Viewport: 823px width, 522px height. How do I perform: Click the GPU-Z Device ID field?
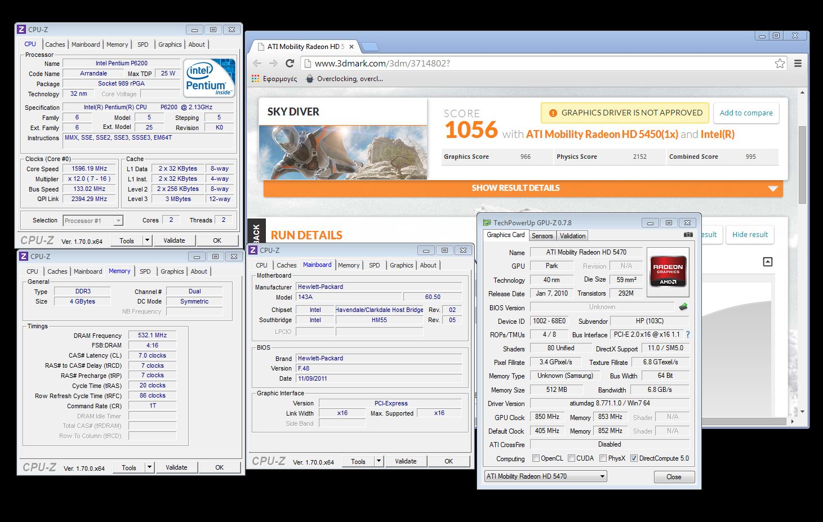point(549,321)
